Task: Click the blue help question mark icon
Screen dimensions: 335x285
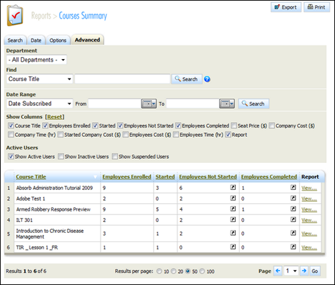Action: pyautogui.click(x=207, y=79)
